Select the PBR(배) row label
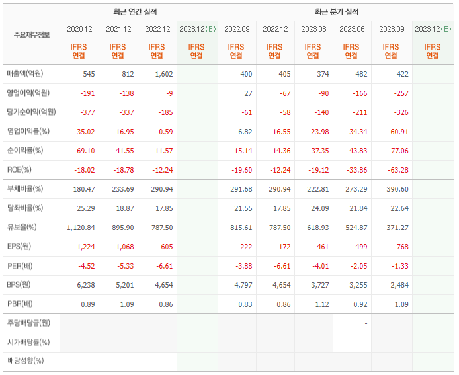Screen dimensions: 459x375 [20, 304]
